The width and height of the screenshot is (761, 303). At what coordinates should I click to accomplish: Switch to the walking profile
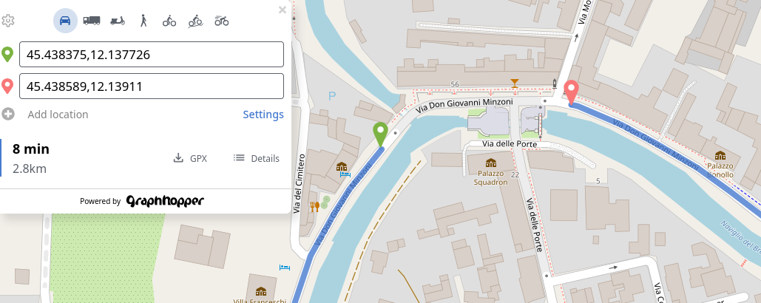coord(143,21)
